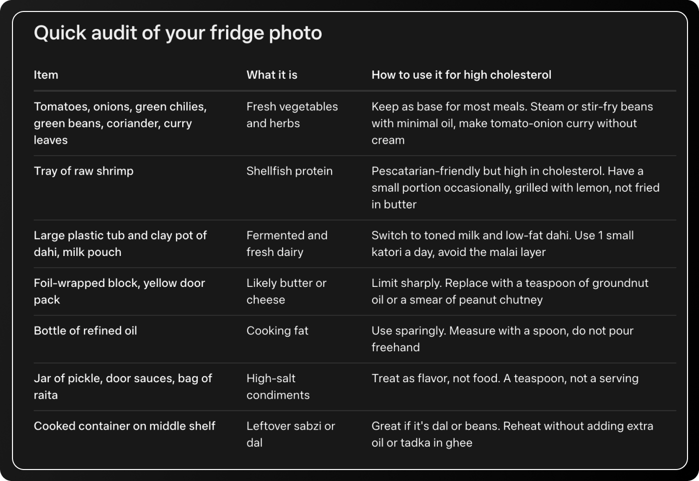Select the 'What it is' column header

point(272,75)
